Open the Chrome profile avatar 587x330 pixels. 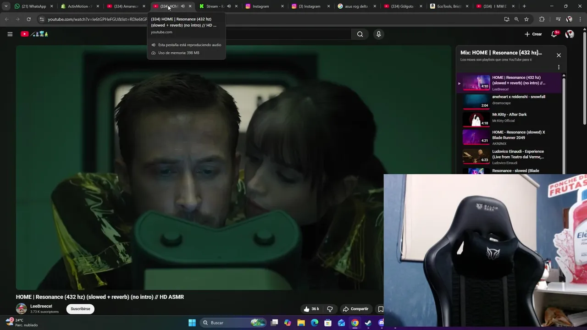(569, 19)
